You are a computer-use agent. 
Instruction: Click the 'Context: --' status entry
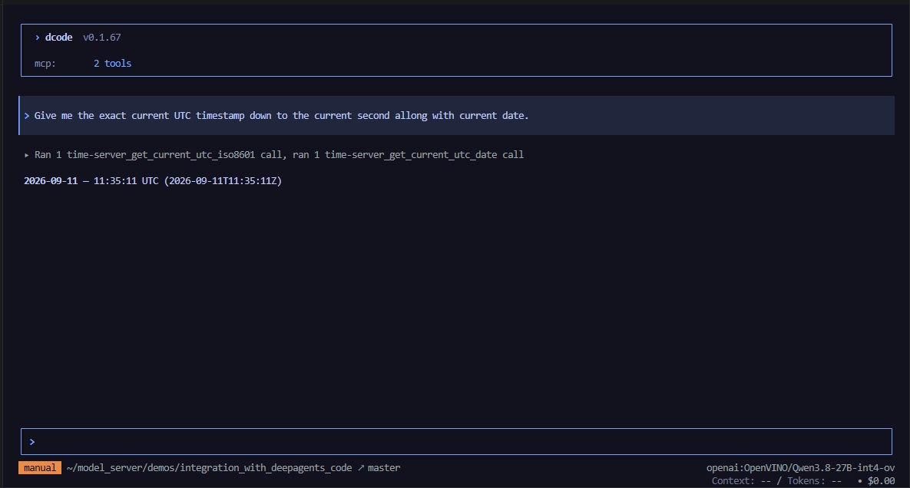pyautogui.click(x=741, y=481)
